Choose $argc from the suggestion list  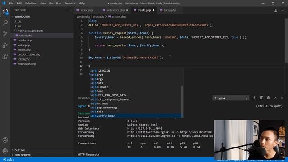point(135,75)
